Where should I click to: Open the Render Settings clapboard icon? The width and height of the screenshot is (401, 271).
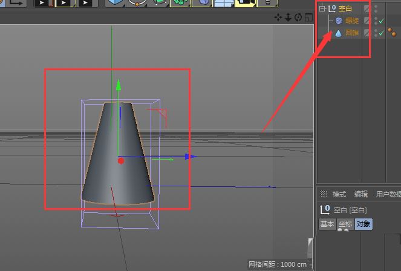click(x=87, y=3)
